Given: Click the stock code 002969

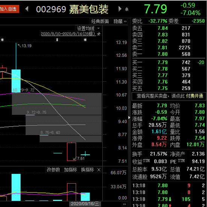Looking at the screenshot, I should pos(51,9).
